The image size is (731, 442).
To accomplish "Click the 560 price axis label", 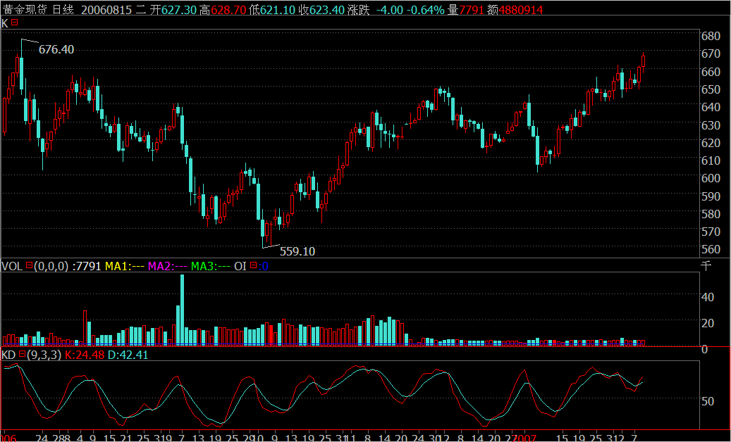I will [711, 250].
